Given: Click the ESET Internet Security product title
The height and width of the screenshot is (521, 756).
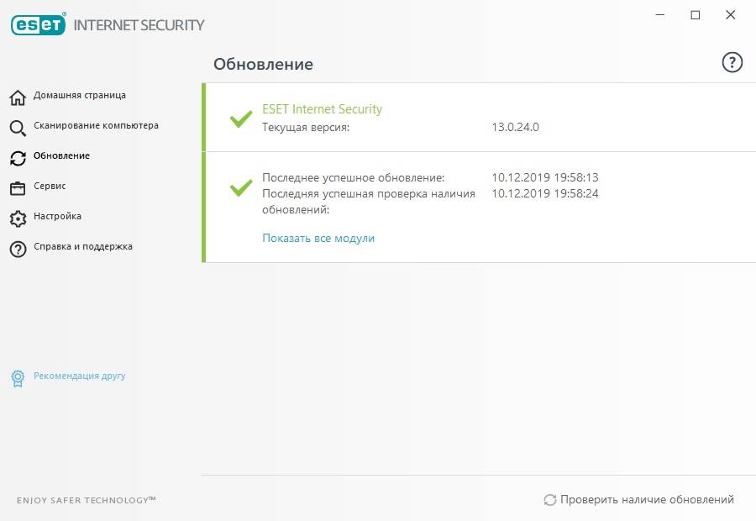Looking at the screenshot, I should (x=322, y=109).
